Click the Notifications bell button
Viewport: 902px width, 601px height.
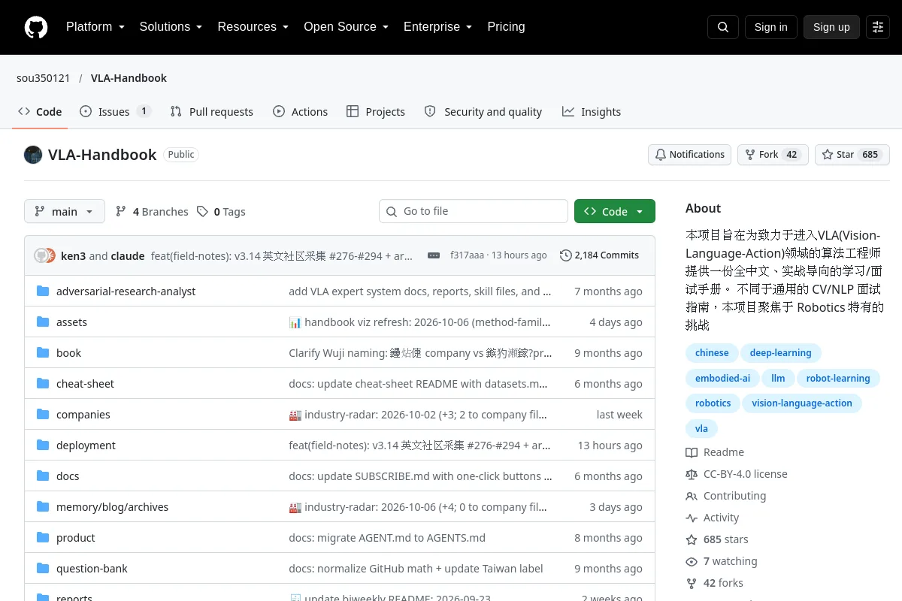point(690,155)
